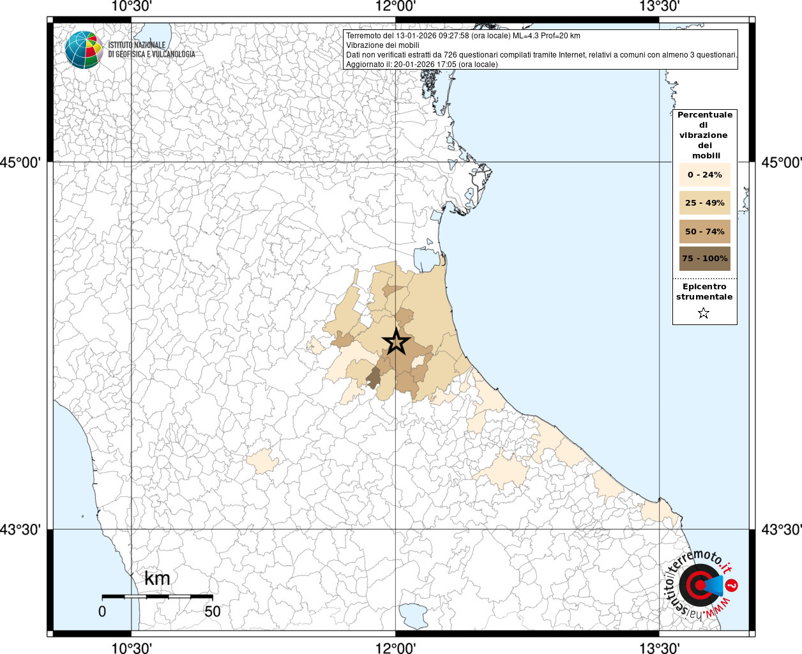Click the INGV globe logo

pyautogui.click(x=84, y=50)
